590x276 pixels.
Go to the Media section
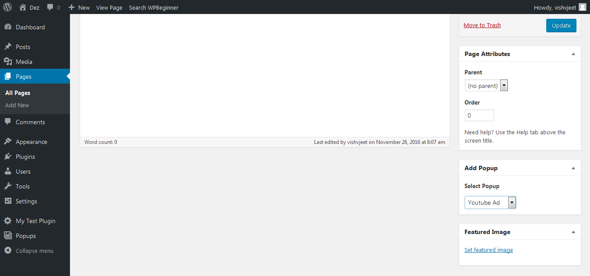(x=35, y=62)
